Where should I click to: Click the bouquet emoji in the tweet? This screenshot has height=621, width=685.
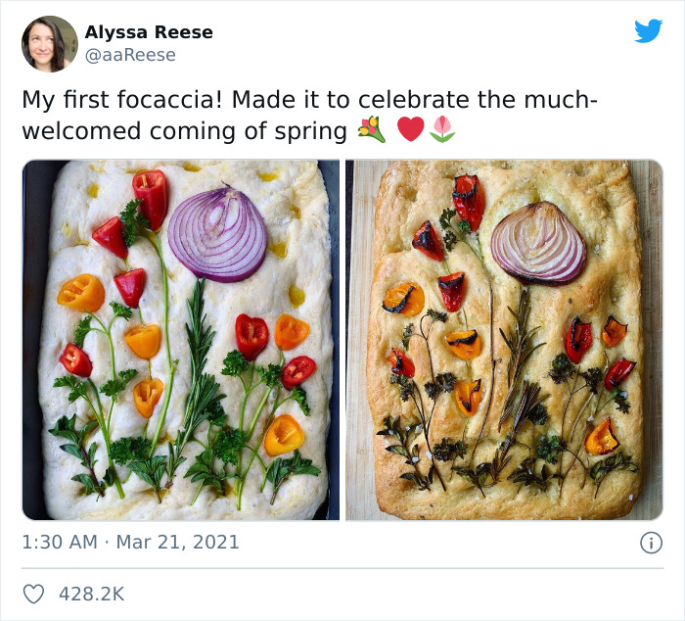click(x=372, y=129)
